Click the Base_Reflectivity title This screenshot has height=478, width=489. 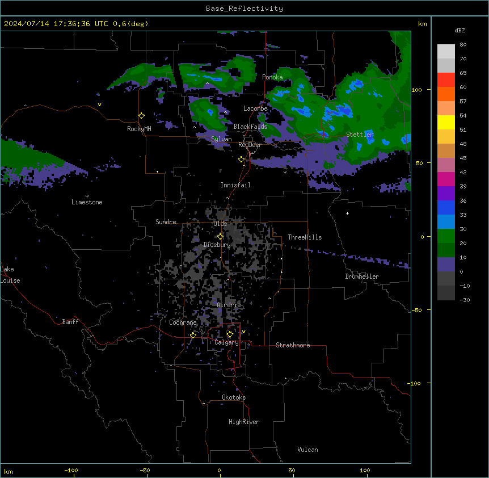[x=244, y=9]
